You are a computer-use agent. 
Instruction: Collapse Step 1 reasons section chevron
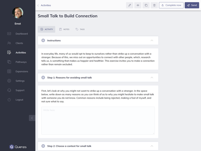152,78
